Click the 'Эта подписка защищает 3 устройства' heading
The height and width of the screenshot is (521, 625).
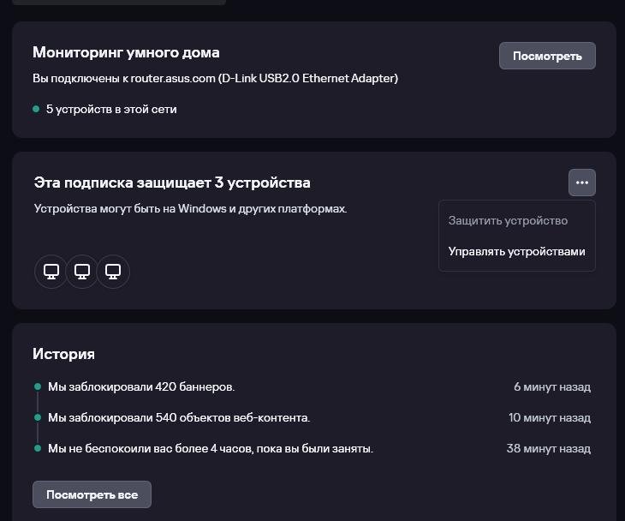coord(172,183)
